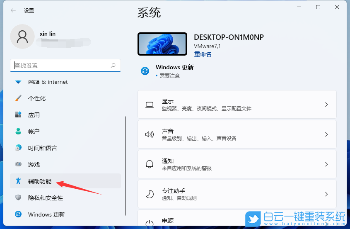Click the 重命名 rename link

coord(203,54)
